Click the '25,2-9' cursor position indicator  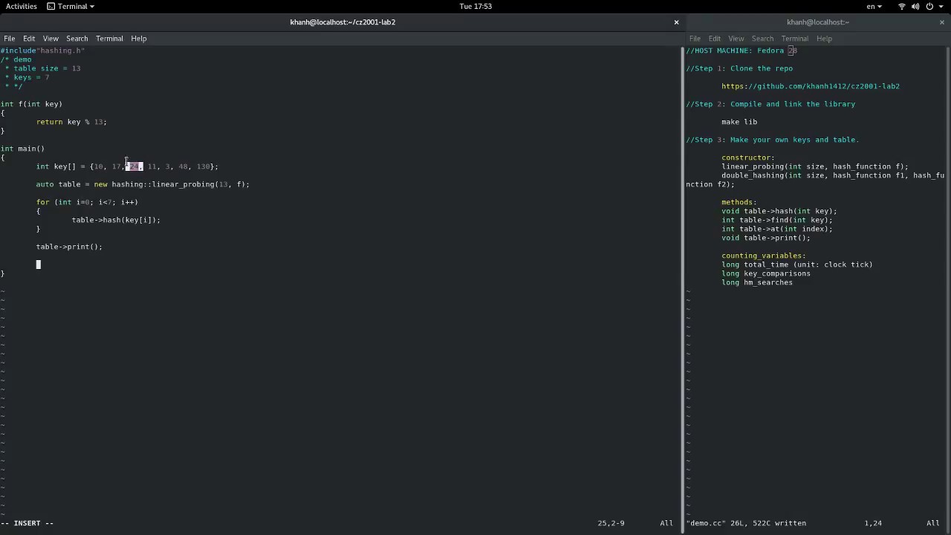pos(611,523)
